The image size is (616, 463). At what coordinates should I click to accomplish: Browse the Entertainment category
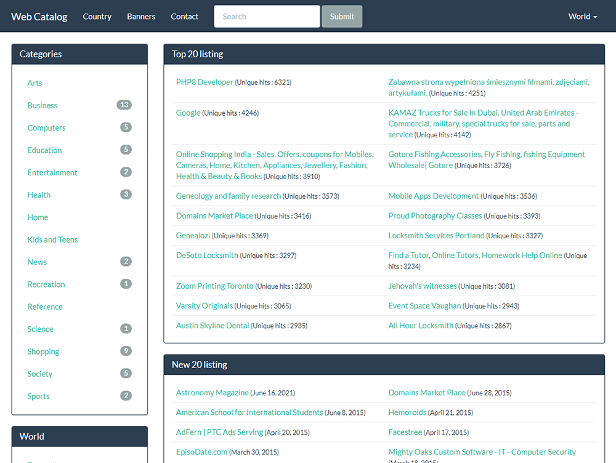pos(52,172)
